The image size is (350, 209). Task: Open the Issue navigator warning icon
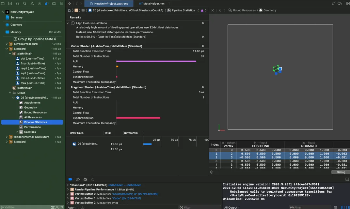pyautogui.click(x=32, y=4)
